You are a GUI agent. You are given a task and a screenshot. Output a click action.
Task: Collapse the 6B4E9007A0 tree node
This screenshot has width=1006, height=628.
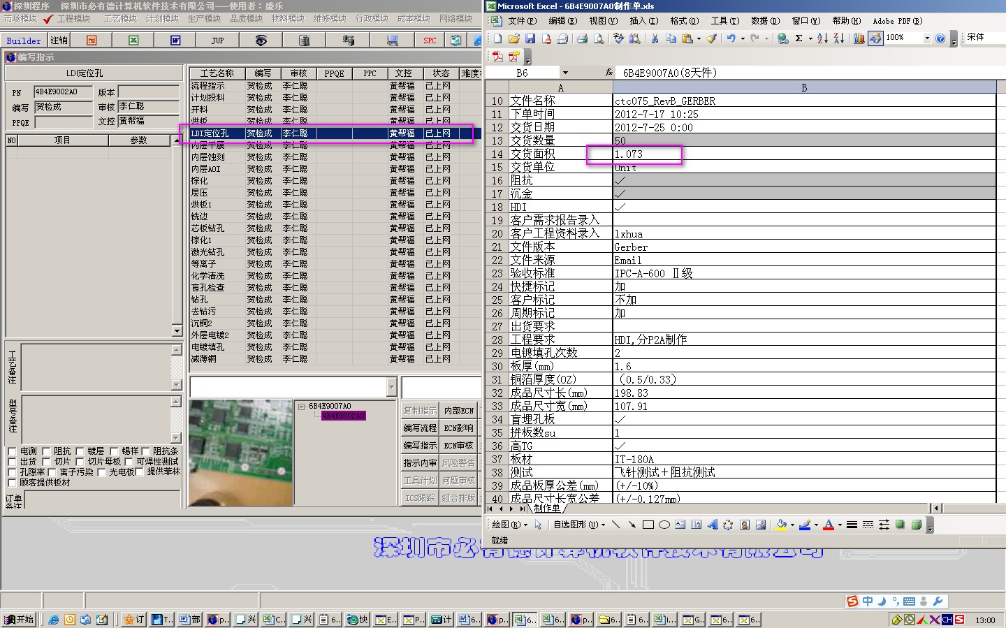pyautogui.click(x=301, y=406)
